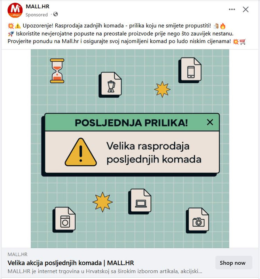Click the upper yellow starburst graphic
The height and width of the screenshot is (279, 260).
[162, 89]
